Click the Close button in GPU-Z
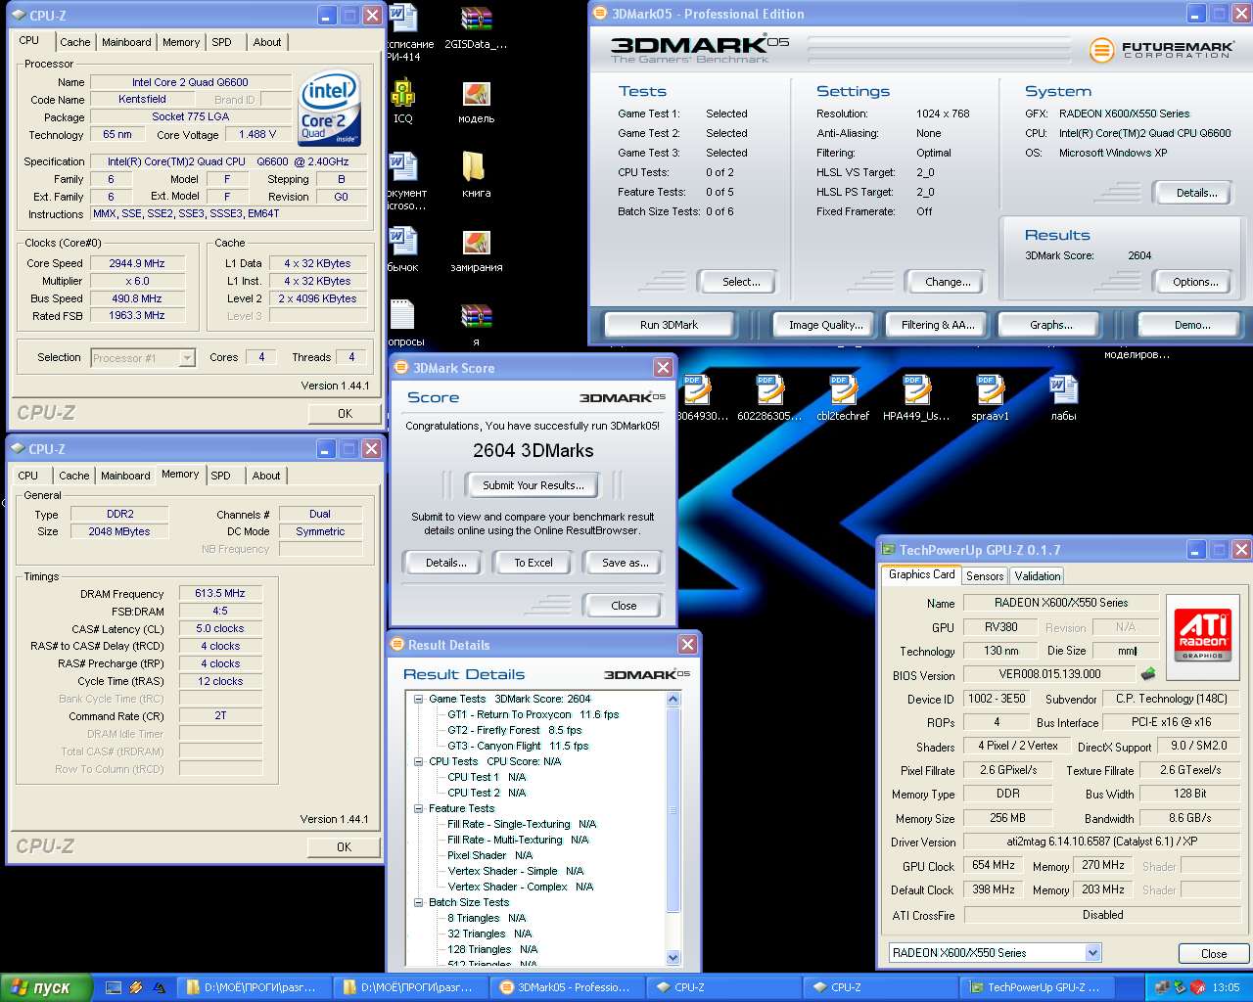The width and height of the screenshot is (1253, 1002). (1213, 954)
